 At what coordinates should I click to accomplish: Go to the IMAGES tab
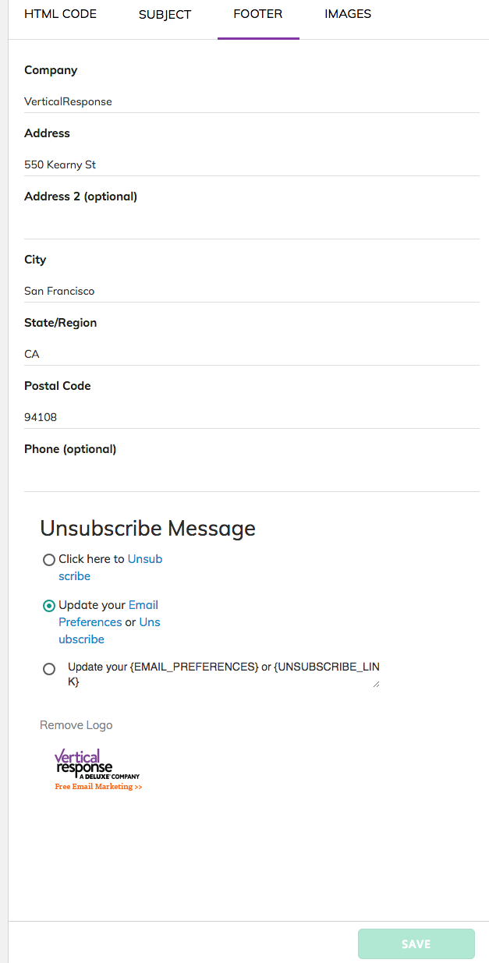[348, 14]
